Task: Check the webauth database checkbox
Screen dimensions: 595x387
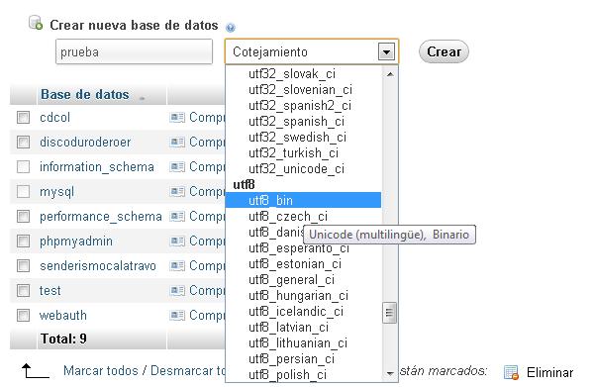Action: [23, 315]
